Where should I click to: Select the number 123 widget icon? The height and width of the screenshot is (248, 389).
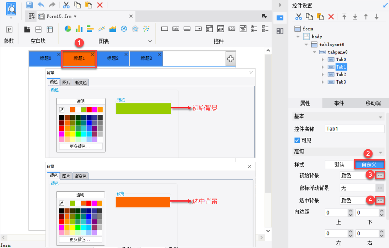point(232,29)
